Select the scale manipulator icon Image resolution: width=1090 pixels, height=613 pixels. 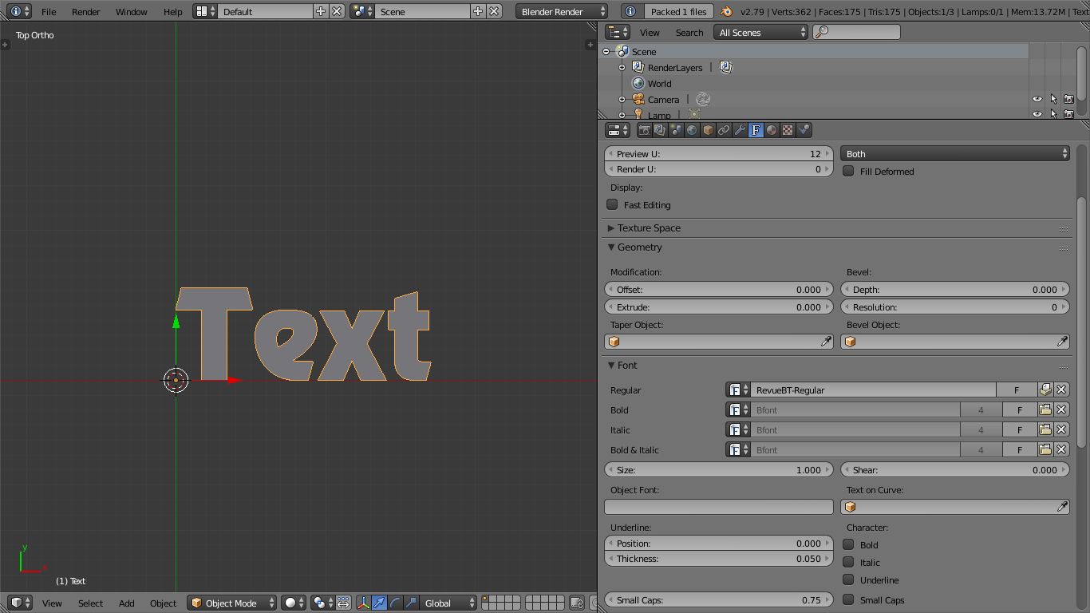[x=412, y=603]
